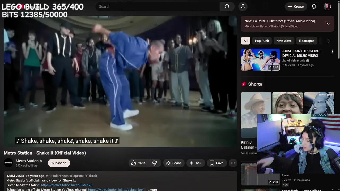This screenshot has height=191, width=340.
Task: Start voice search with microphone icon
Action: pos(243,7)
